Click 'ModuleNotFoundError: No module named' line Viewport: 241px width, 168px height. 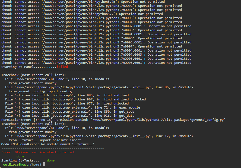pos(48,144)
